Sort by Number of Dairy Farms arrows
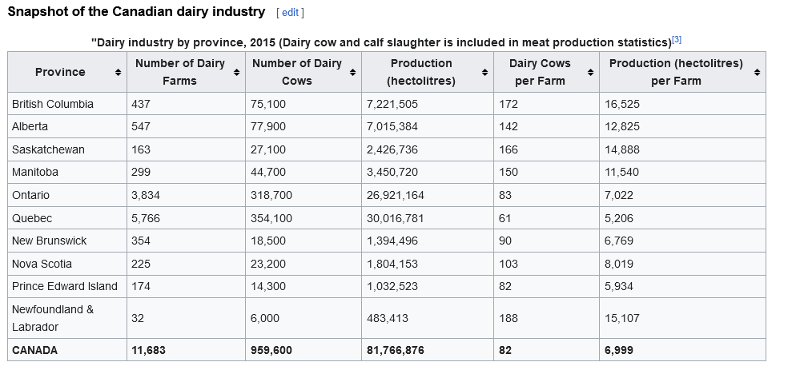The image size is (808, 370). click(x=236, y=73)
